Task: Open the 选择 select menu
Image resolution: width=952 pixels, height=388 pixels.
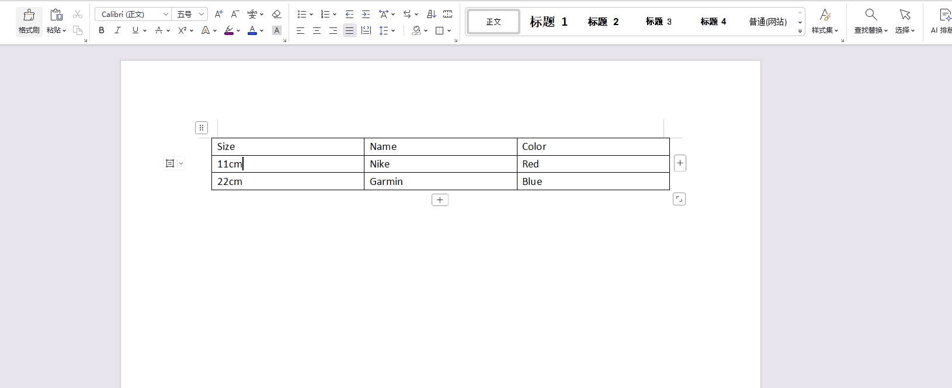Action: (x=905, y=22)
